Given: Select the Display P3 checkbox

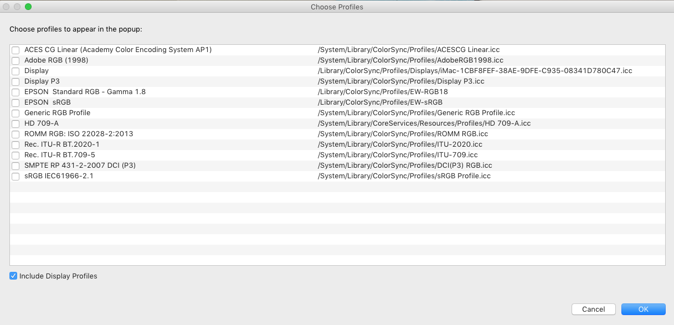Looking at the screenshot, I should 16,82.
